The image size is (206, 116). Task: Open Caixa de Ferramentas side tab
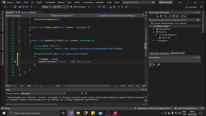pyautogui.click(x=3, y=42)
